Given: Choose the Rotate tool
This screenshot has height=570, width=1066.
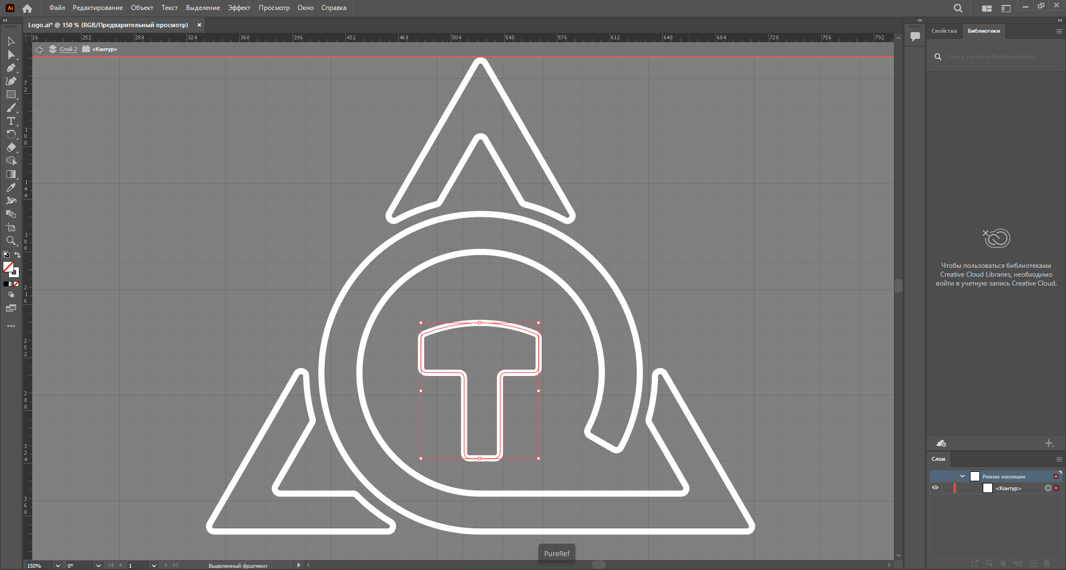Looking at the screenshot, I should (x=11, y=135).
